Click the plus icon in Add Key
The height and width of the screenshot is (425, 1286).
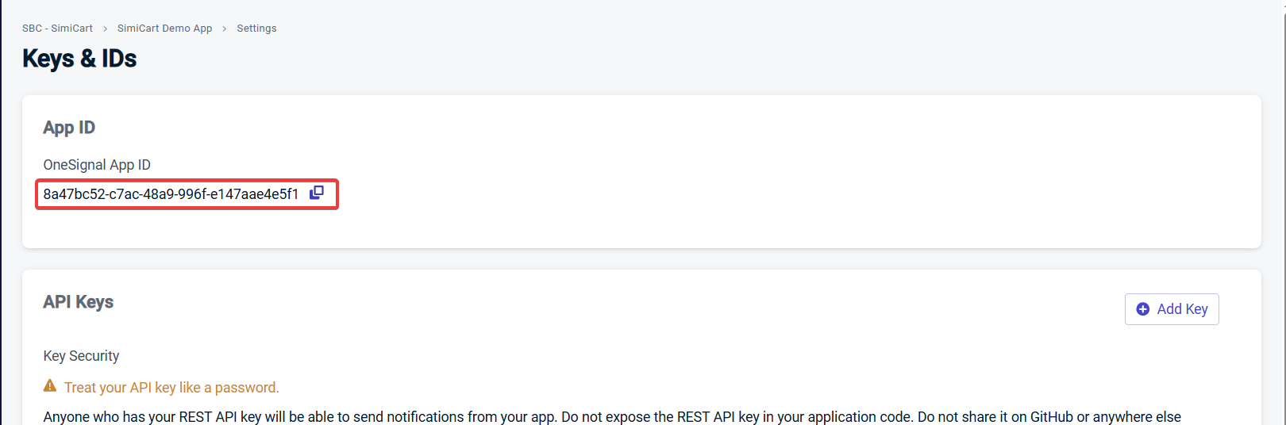tap(1143, 309)
